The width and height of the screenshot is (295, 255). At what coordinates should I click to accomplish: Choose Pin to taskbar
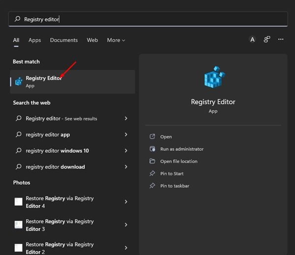pos(175,186)
